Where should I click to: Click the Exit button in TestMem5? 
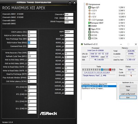point(128,98)
